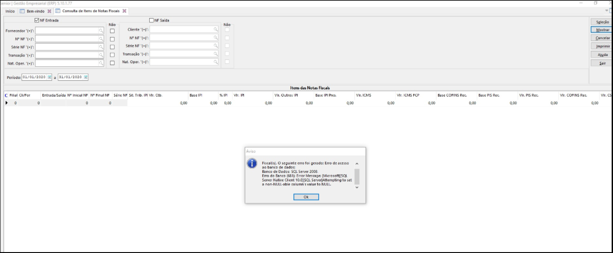Click magnifier icon in NF Entrada Transação field
Image resolution: width=613 pixels, height=253 pixels.
coord(101,55)
